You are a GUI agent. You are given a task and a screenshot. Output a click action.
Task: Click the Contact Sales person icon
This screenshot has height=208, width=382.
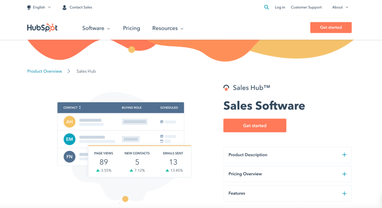tap(65, 7)
